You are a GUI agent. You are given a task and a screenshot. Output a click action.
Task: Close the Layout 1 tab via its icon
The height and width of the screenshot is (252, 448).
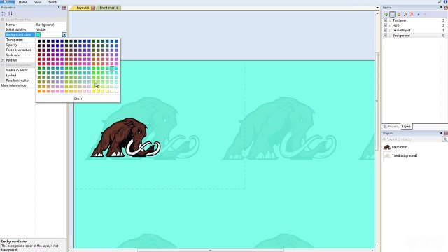point(93,8)
